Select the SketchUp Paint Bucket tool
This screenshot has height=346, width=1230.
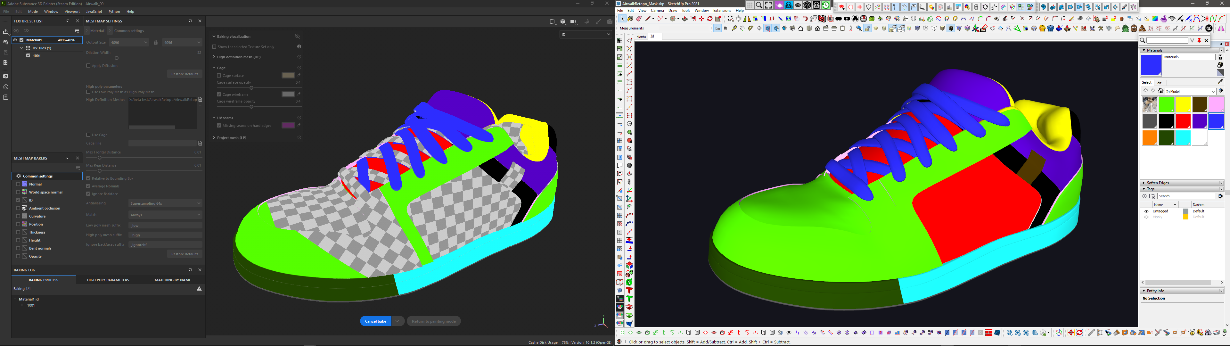tap(630, 19)
